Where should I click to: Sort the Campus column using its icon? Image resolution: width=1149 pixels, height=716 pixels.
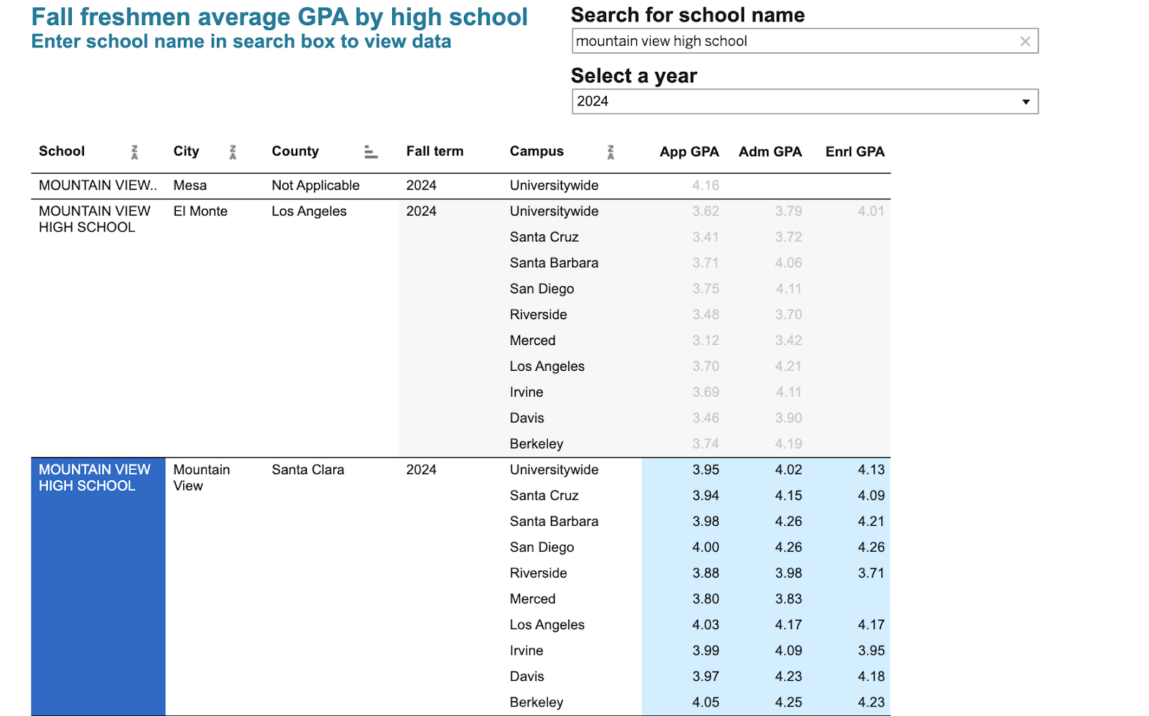pyautogui.click(x=610, y=152)
